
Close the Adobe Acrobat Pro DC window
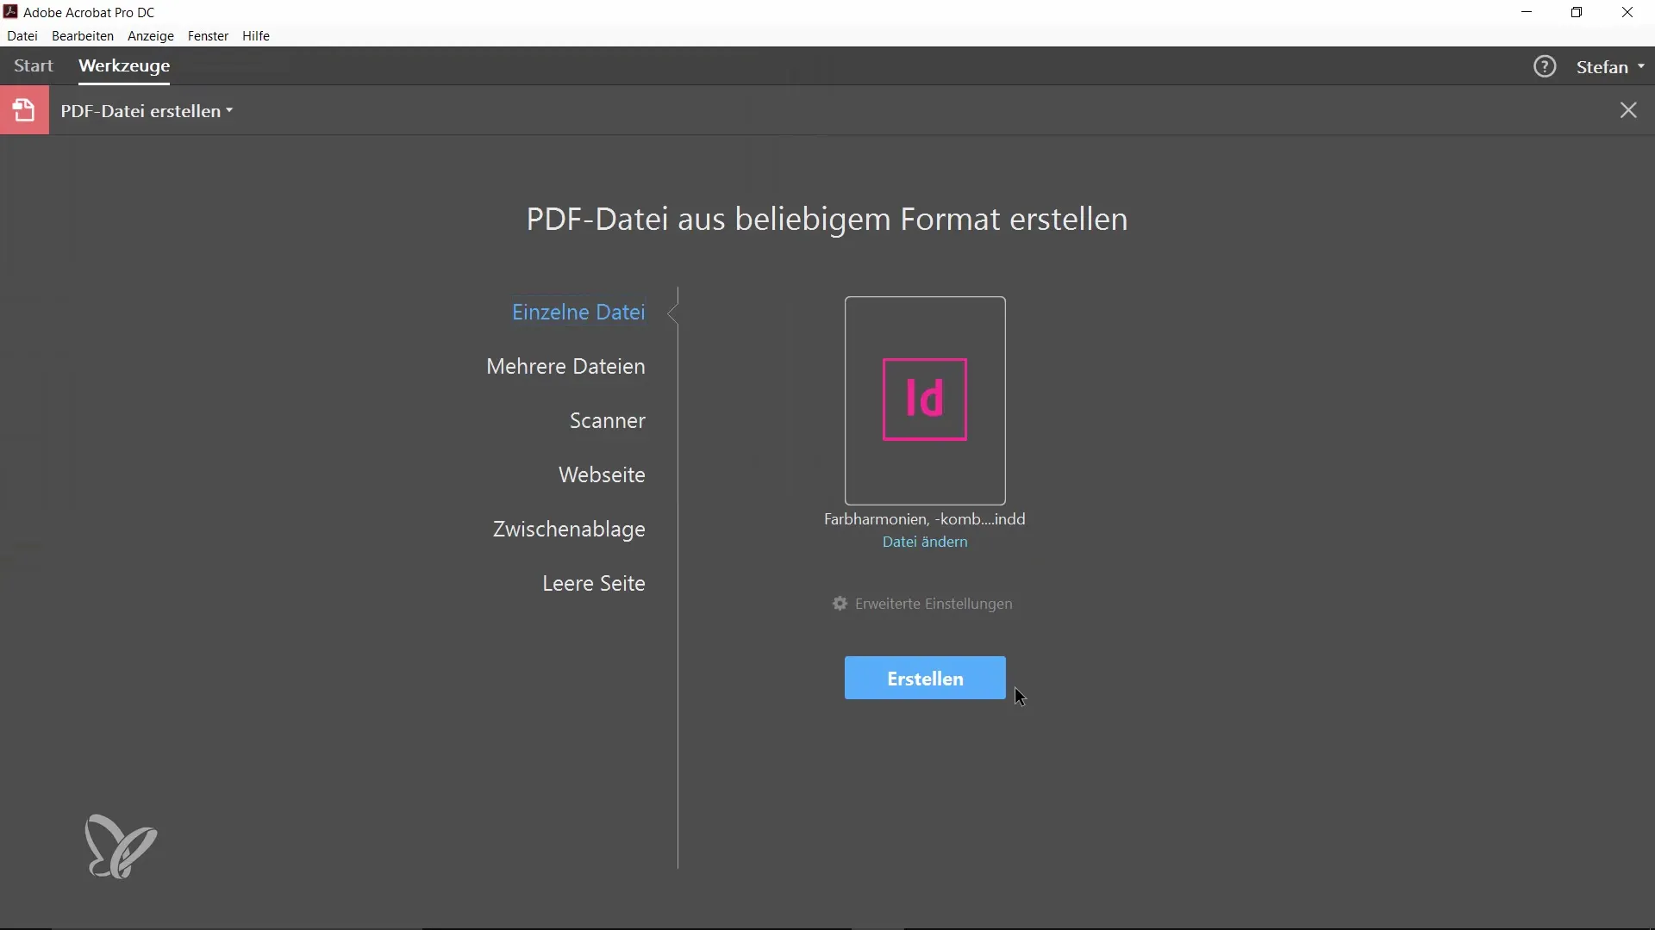pyautogui.click(x=1627, y=12)
